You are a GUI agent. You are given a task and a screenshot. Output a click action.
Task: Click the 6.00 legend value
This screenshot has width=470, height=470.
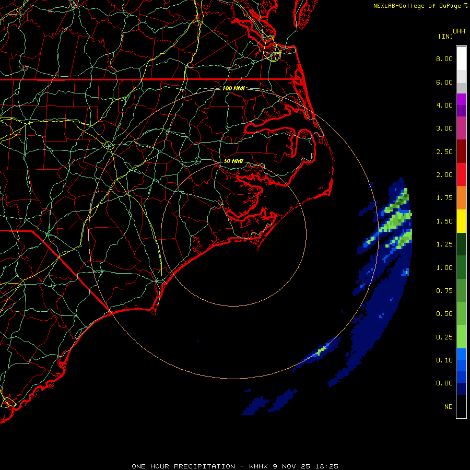point(444,82)
